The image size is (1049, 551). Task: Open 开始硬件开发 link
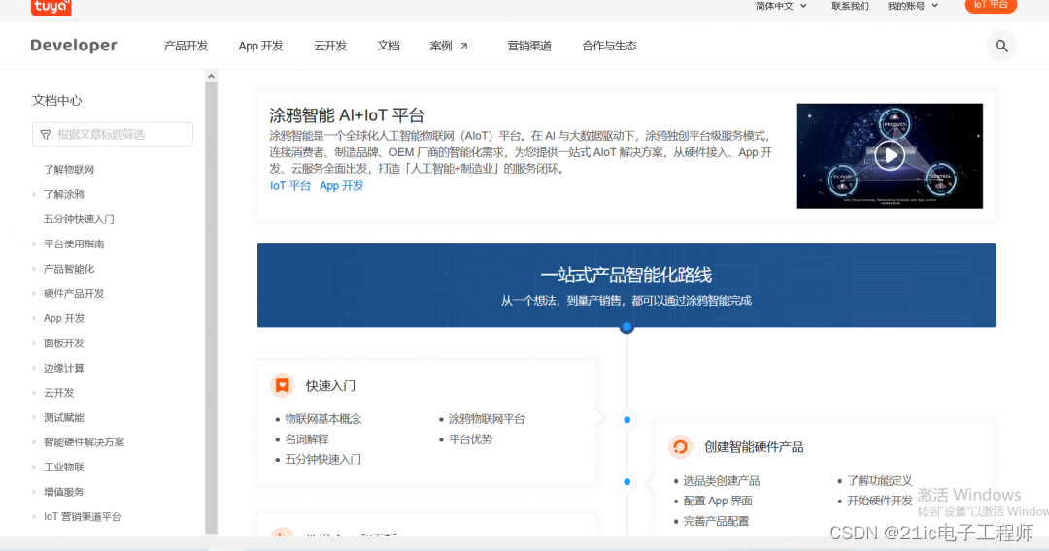tap(880, 501)
